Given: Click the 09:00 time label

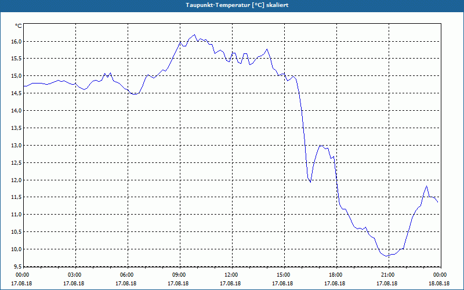Looking at the screenshot, I should point(180,275).
